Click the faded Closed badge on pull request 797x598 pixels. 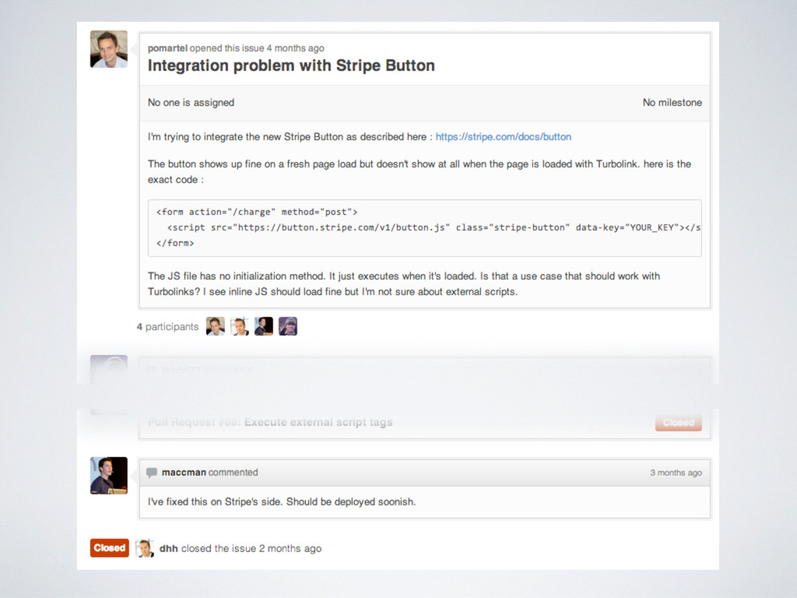click(679, 423)
